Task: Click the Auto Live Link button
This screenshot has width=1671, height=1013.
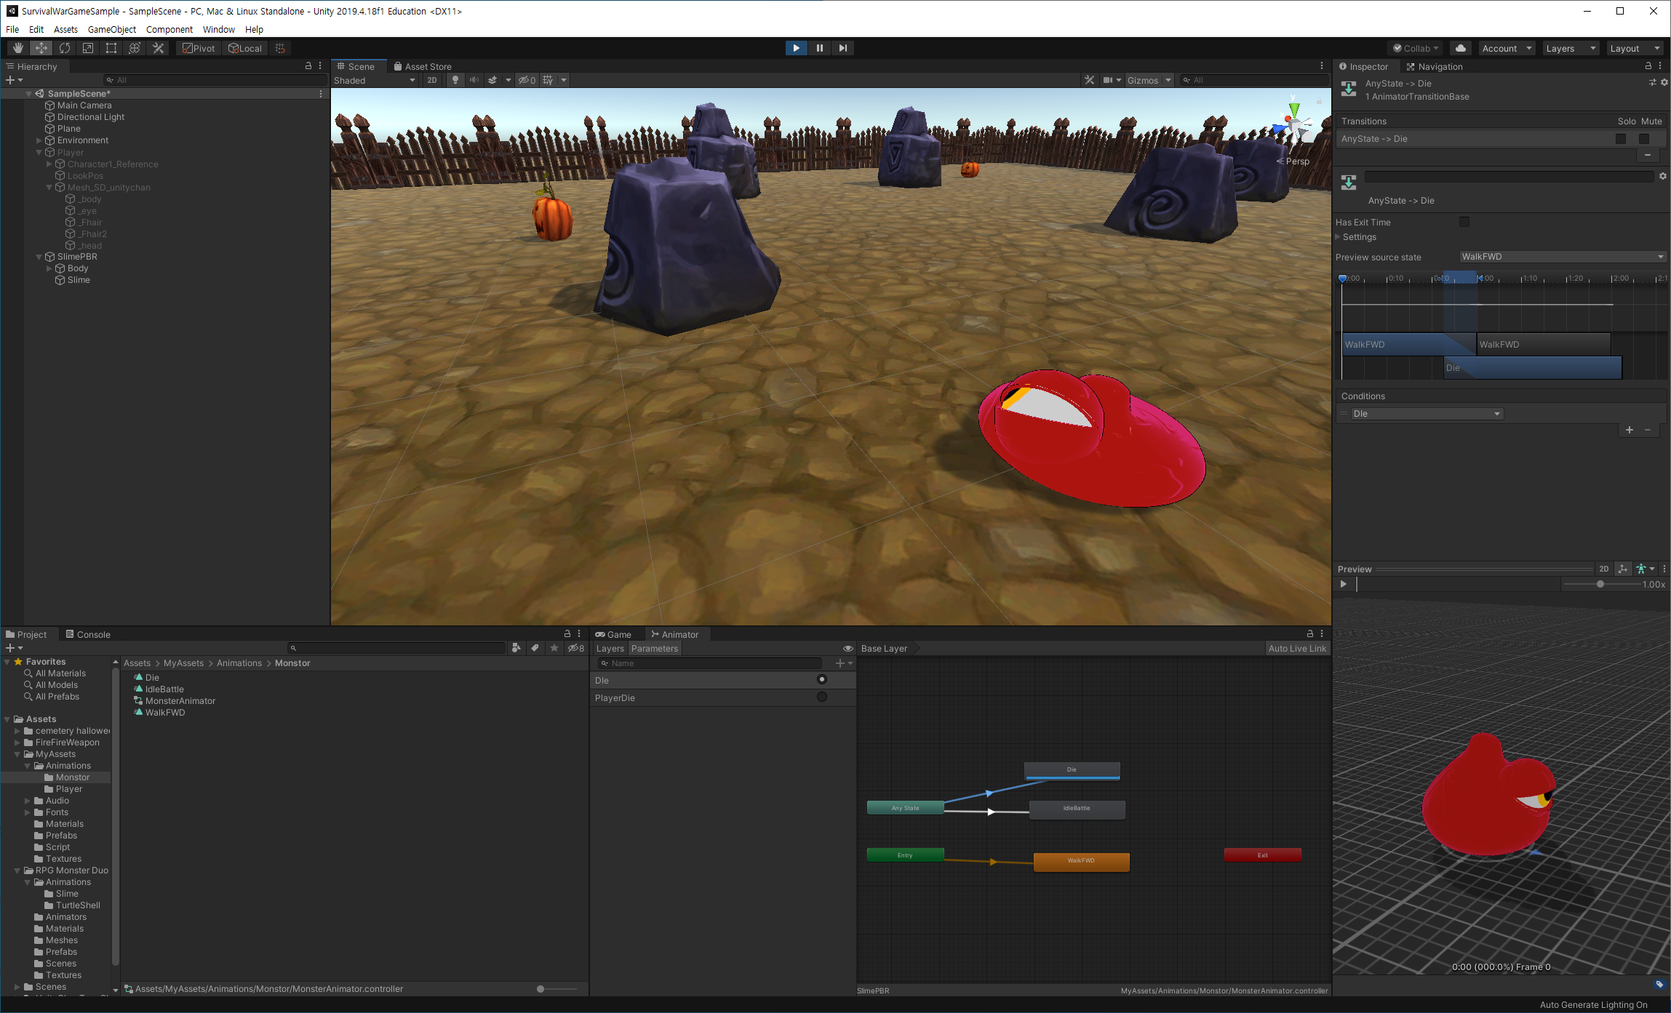Action: 1296,649
